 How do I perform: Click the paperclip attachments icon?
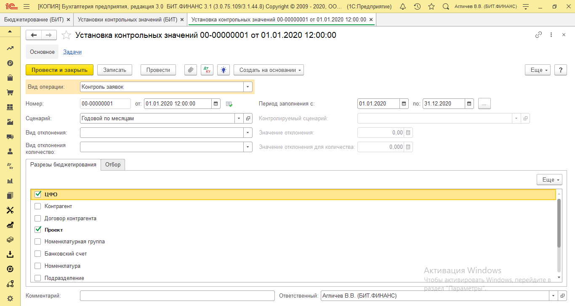[x=191, y=70]
